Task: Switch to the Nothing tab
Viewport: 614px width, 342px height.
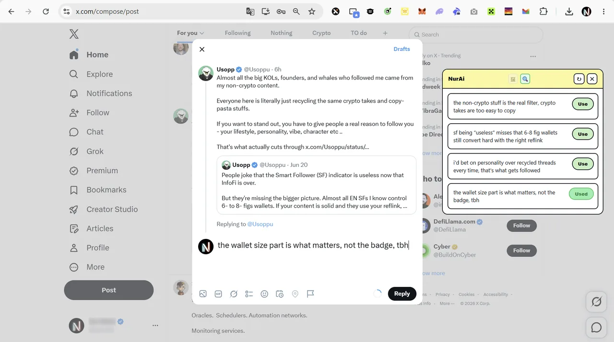Action: [281, 33]
